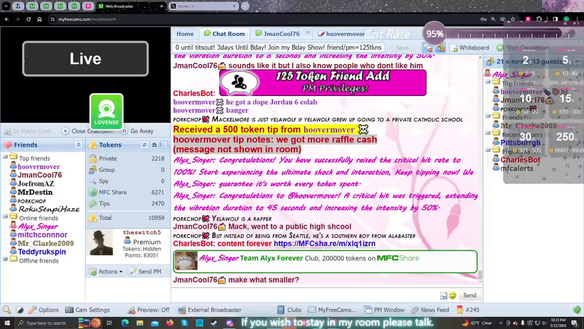Toggle the chat windows icon beside Whiteboard

click(x=428, y=48)
